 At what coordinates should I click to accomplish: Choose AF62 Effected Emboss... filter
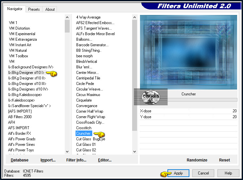tap(95, 23)
